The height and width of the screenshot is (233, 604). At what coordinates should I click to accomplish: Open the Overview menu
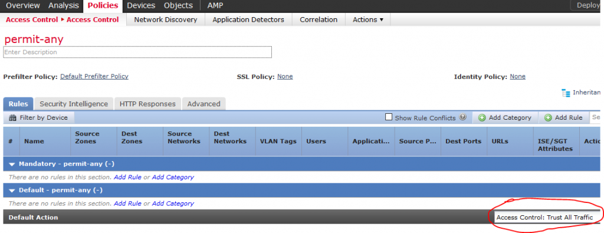(x=23, y=6)
